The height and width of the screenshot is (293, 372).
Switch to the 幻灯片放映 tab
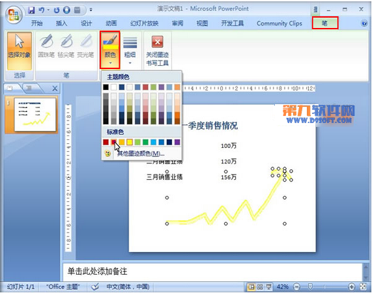[x=144, y=23]
